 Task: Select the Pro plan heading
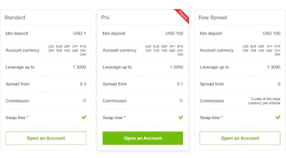coord(106,18)
